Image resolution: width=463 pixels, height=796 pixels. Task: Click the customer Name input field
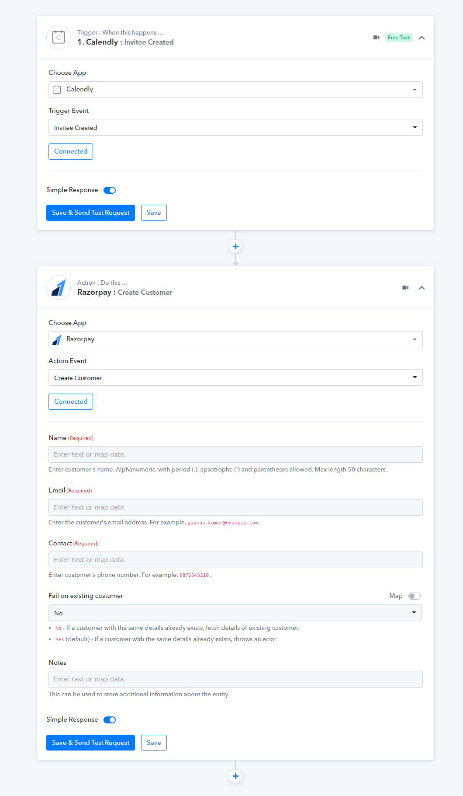click(x=235, y=454)
